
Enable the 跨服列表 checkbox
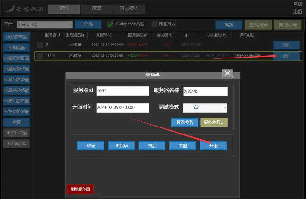(x=155, y=24)
